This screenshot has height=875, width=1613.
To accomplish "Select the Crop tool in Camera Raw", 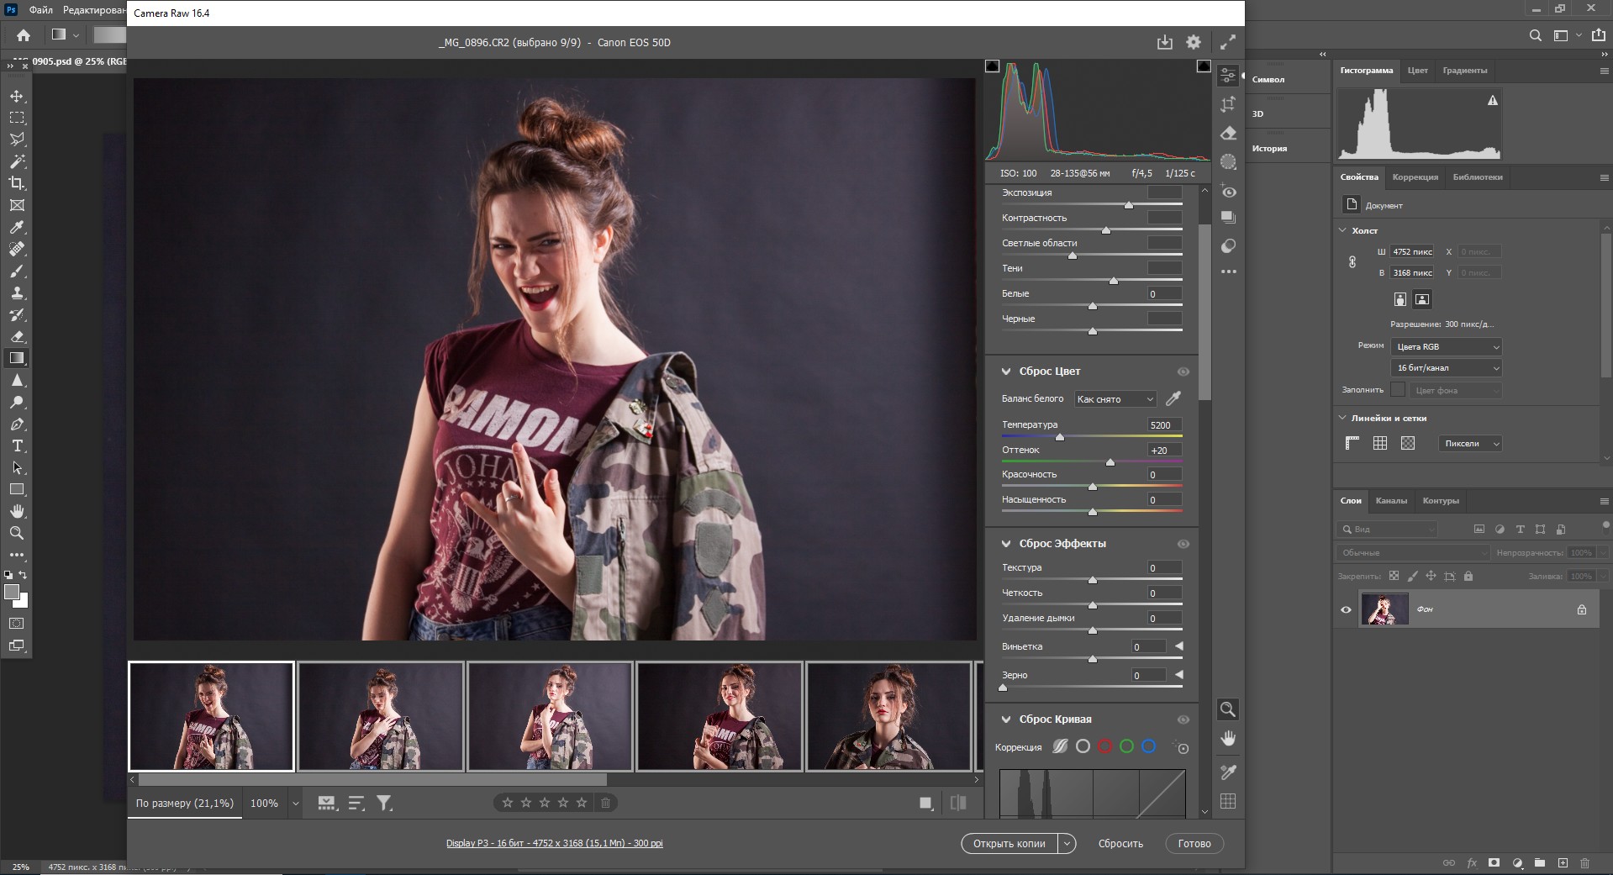I will click(x=1228, y=104).
